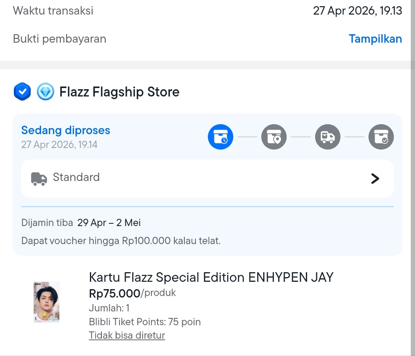Open the Flazz Flagship Store page
Screen dimensions: 415x356
point(120,92)
